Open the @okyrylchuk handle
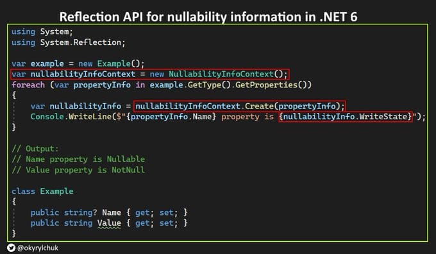436x254 pixels. [38, 248]
